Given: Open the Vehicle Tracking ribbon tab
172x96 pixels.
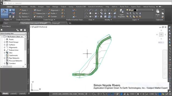Looking at the screenshot, I should click(149, 7).
